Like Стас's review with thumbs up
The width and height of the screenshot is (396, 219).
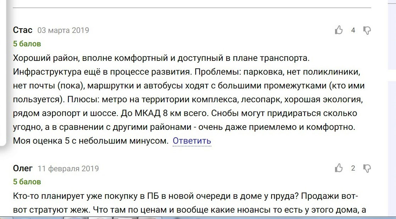(x=339, y=30)
